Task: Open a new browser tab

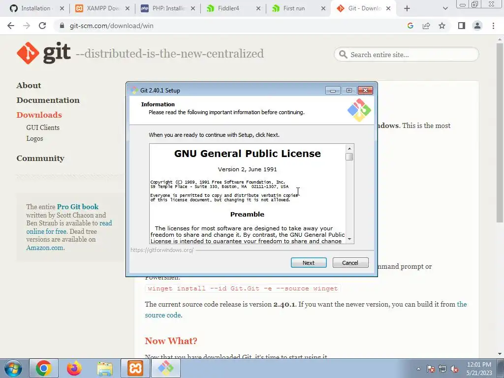Action: pos(407,8)
